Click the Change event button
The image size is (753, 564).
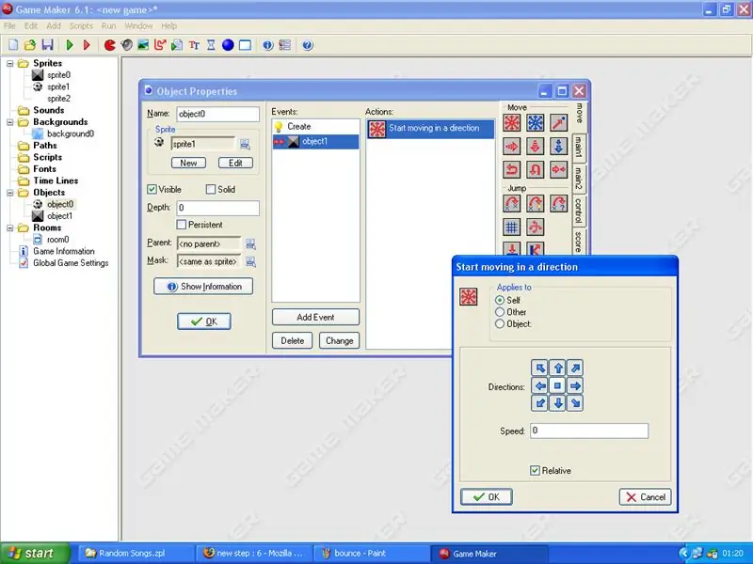340,340
